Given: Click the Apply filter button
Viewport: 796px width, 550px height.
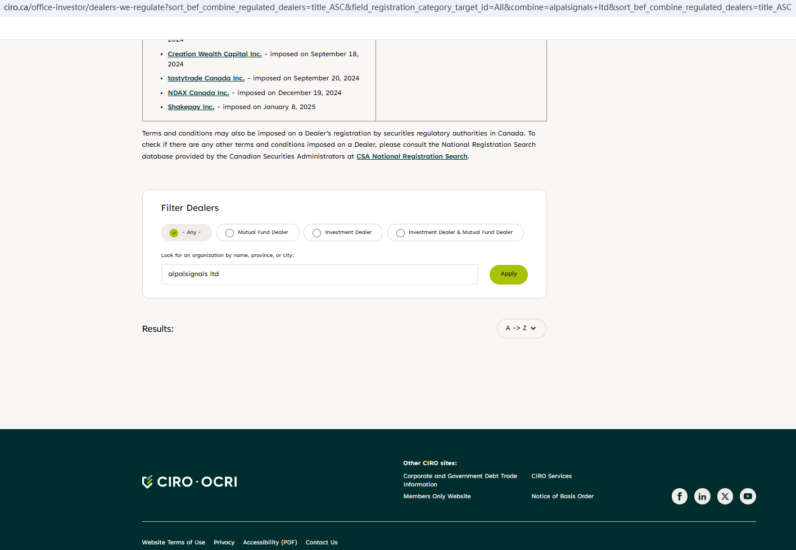Looking at the screenshot, I should tap(509, 274).
